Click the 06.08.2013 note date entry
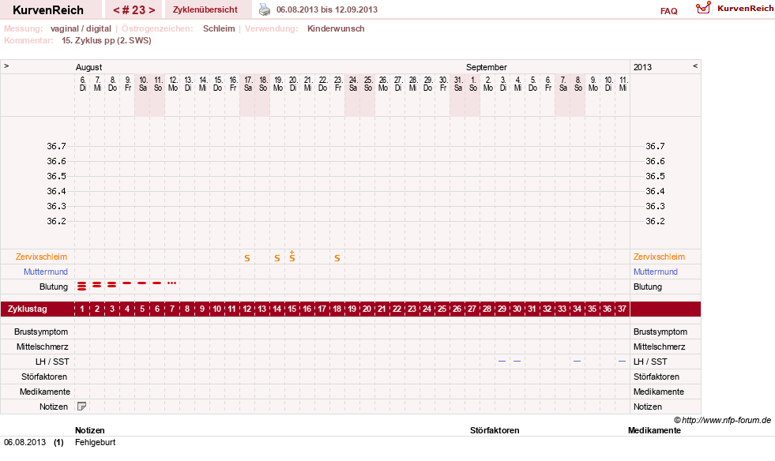775x461 pixels. pyautogui.click(x=24, y=442)
